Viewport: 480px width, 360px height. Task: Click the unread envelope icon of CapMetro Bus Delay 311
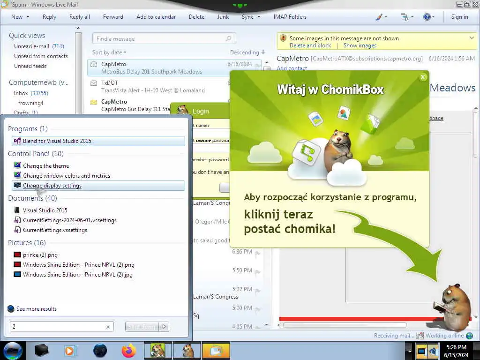[94, 102]
